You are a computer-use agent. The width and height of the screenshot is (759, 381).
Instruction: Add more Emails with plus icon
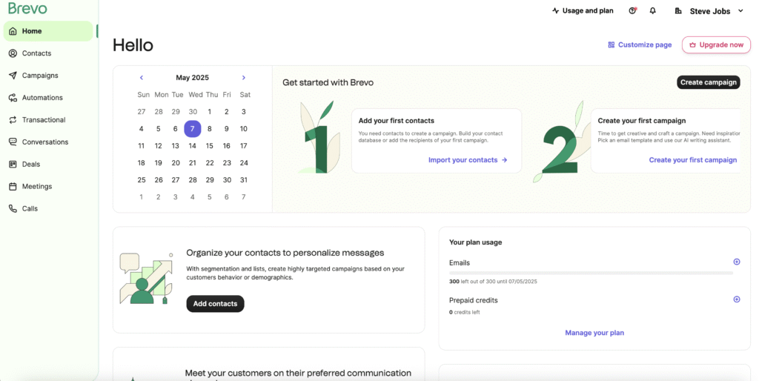tap(737, 262)
